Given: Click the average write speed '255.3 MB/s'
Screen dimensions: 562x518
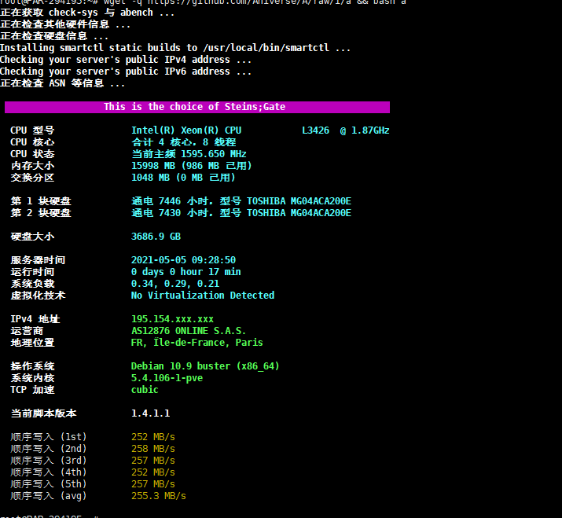Looking at the screenshot, I should click(159, 496).
